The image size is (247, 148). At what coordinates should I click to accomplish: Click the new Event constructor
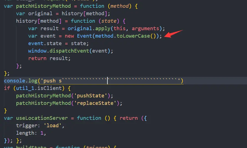point(78,36)
